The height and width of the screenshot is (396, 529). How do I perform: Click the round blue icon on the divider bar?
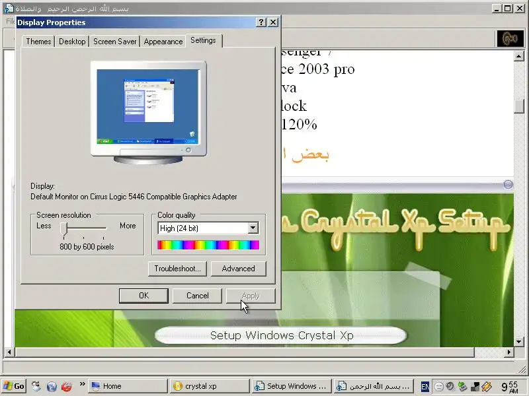click(508, 185)
